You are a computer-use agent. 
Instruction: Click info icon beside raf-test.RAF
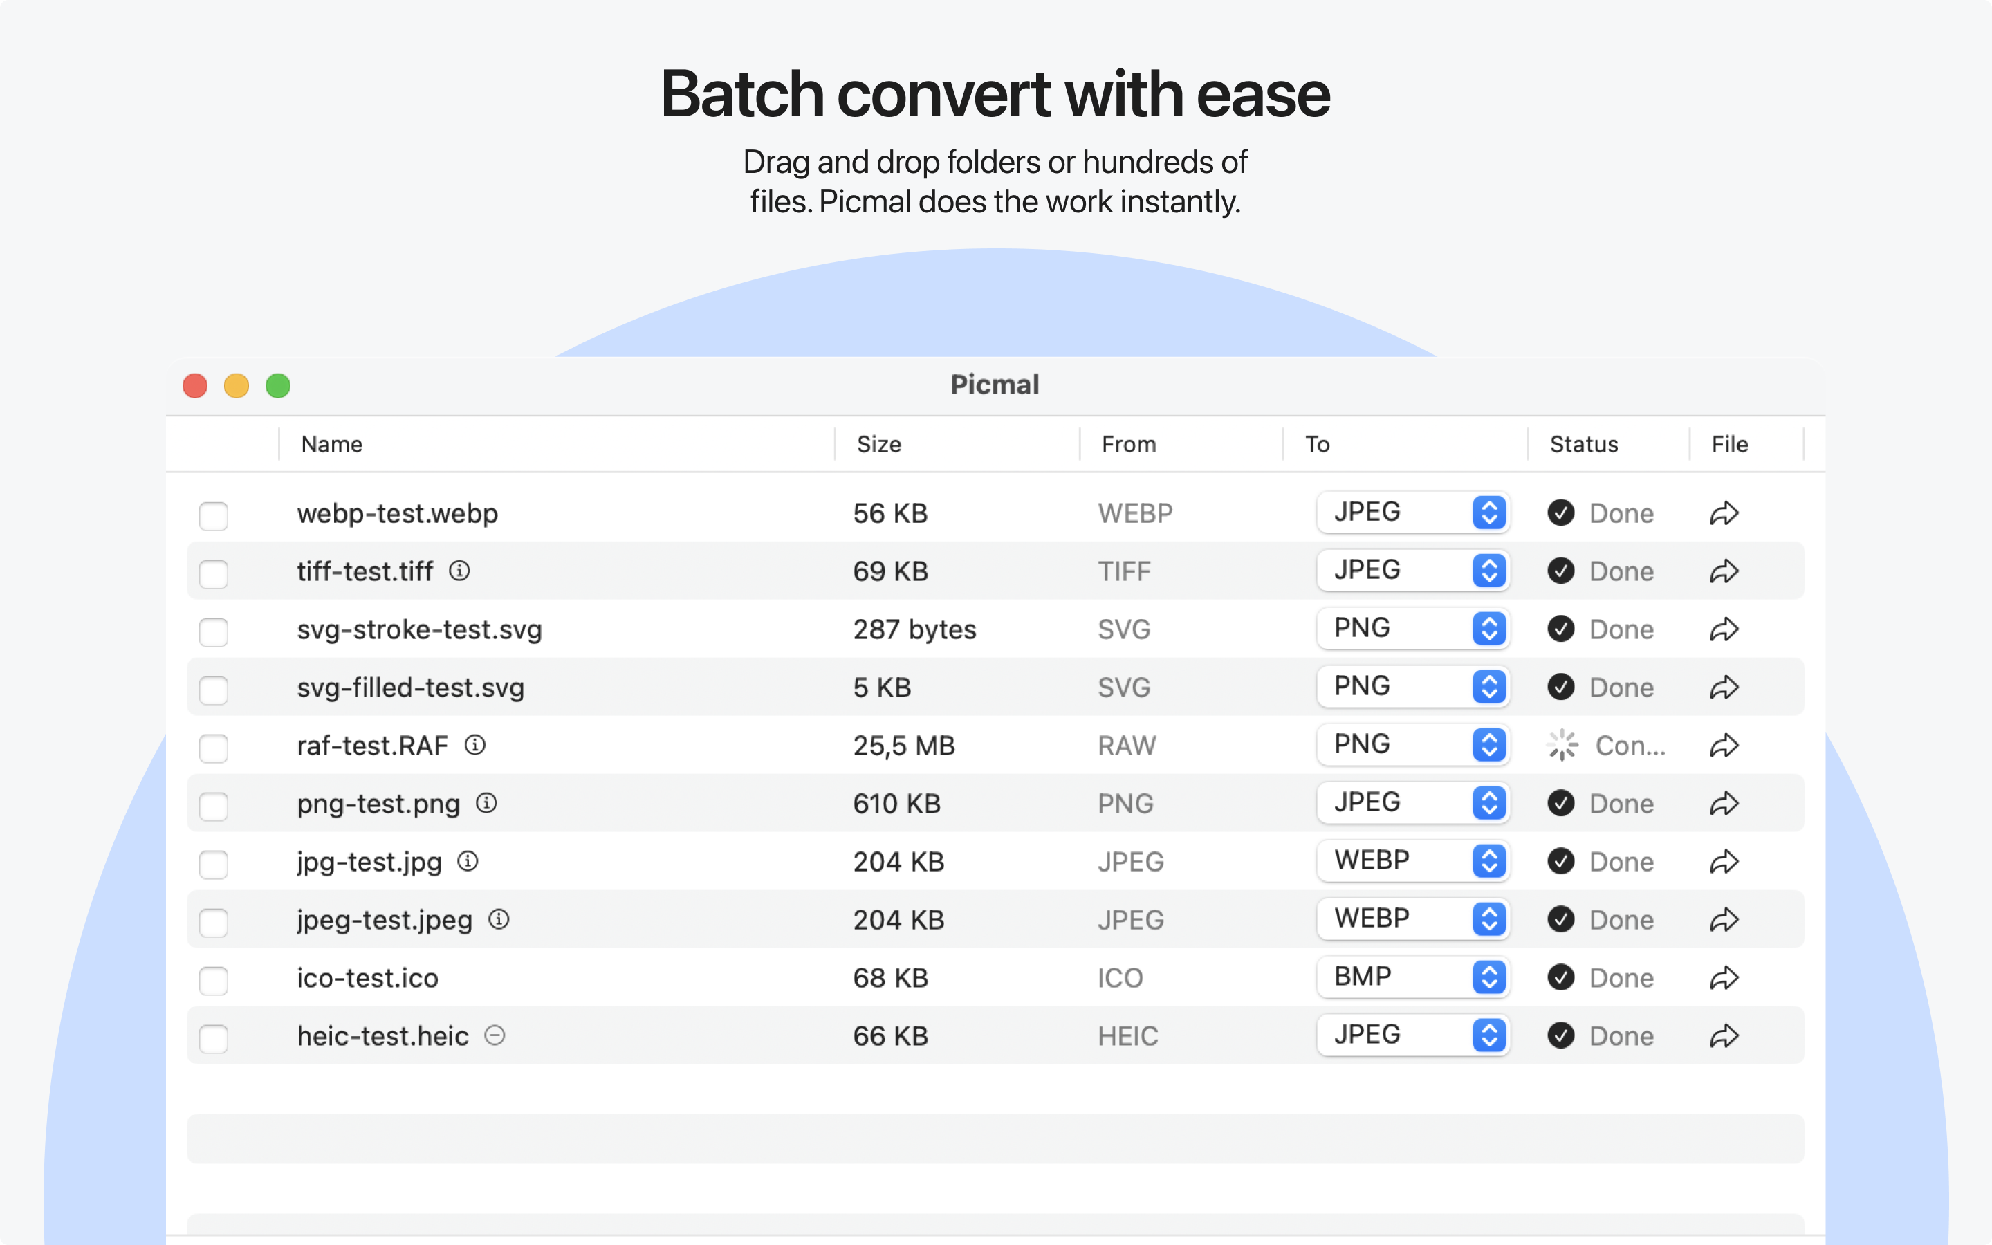click(475, 744)
